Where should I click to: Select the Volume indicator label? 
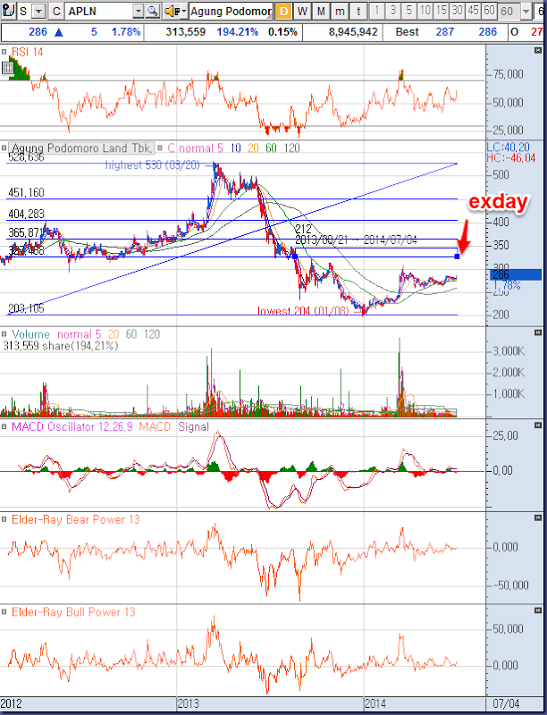click(x=30, y=334)
